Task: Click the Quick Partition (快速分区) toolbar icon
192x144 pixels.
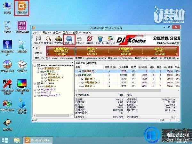Action: tap(69, 40)
